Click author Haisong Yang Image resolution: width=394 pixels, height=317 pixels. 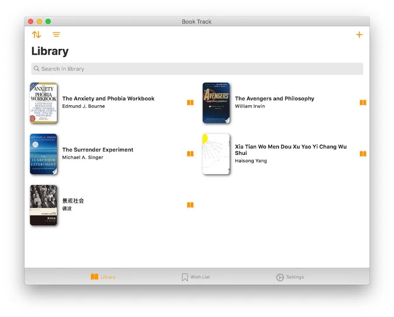click(251, 161)
